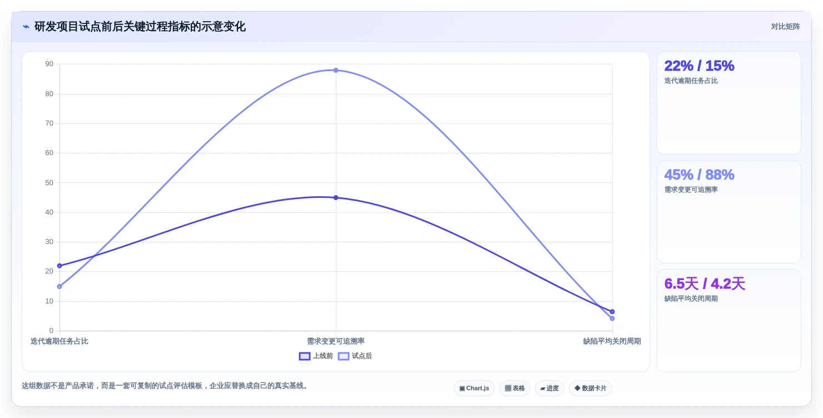The width and height of the screenshot is (823, 418).
Task: Click the 22% / 15% card value
Action: (x=699, y=66)
